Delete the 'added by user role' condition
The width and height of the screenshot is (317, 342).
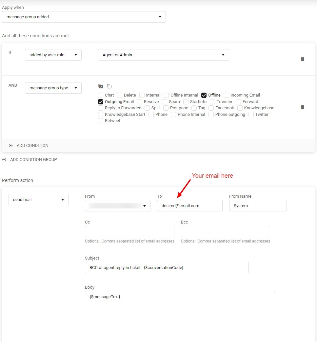point(302,59)
